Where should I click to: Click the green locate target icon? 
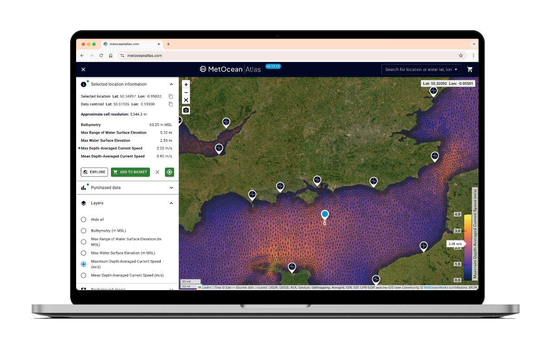point(169,172)
